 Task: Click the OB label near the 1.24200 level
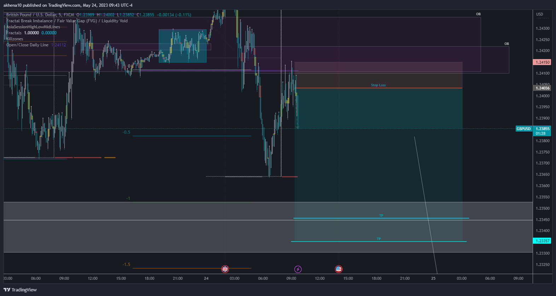[506, 44]
